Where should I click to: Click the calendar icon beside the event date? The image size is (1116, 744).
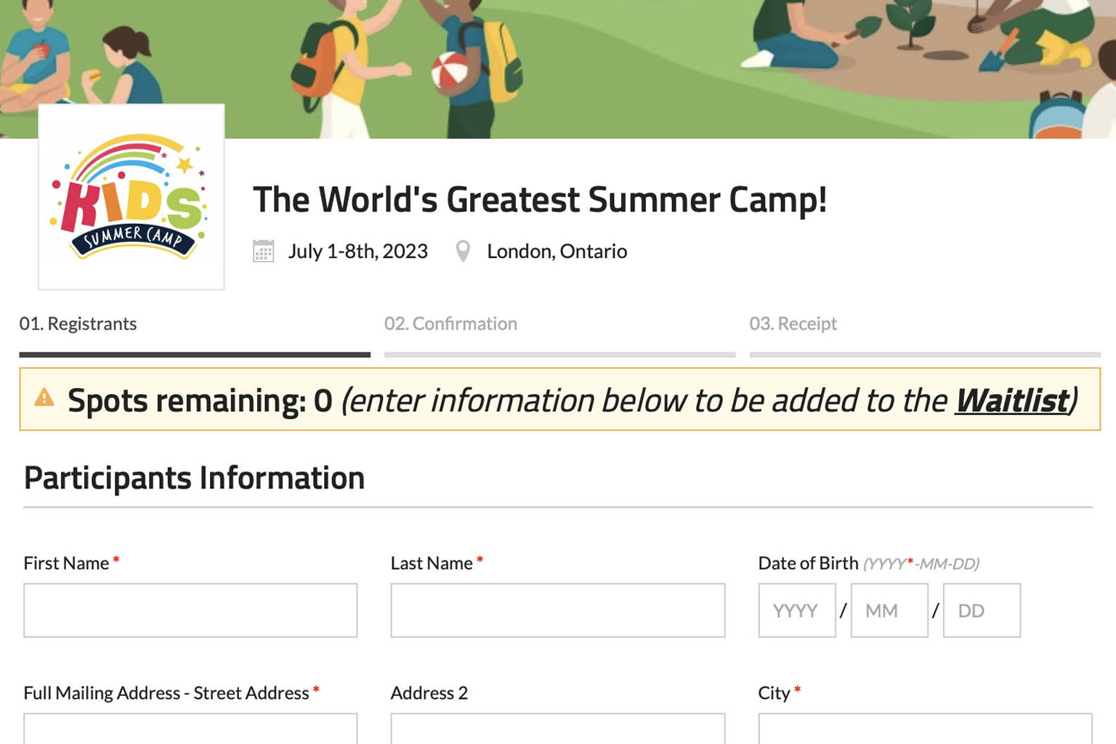coord(262,251)
